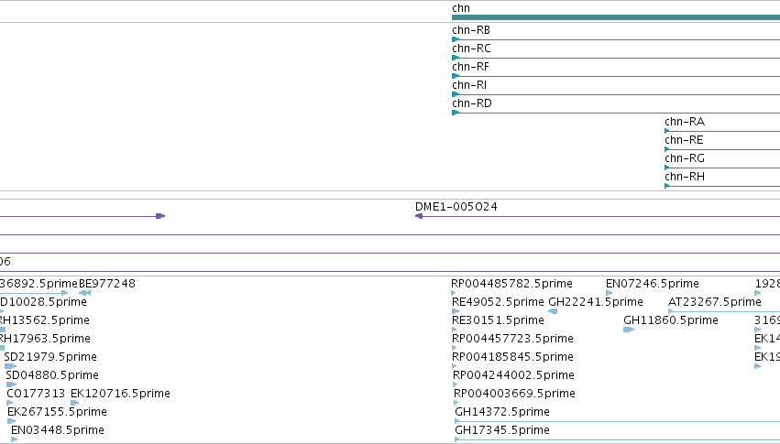This screenshot has width=780, height=444.
Task: Select EST AT23267.5prime label
Action: click(x=714, y=302)
